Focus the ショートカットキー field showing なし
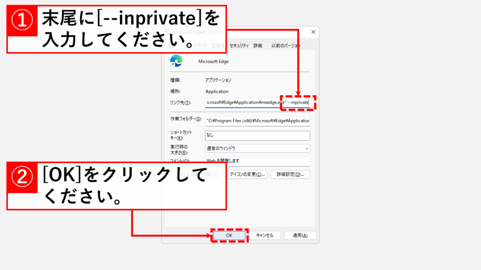This screenshot has width=481, height=270. click(258, 135)
